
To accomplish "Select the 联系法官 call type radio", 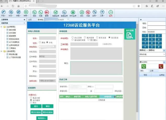I will click(x=97, y=37).
